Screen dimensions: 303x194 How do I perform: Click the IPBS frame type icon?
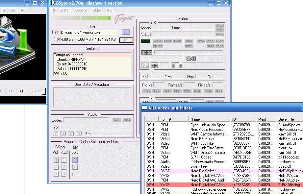146,53
